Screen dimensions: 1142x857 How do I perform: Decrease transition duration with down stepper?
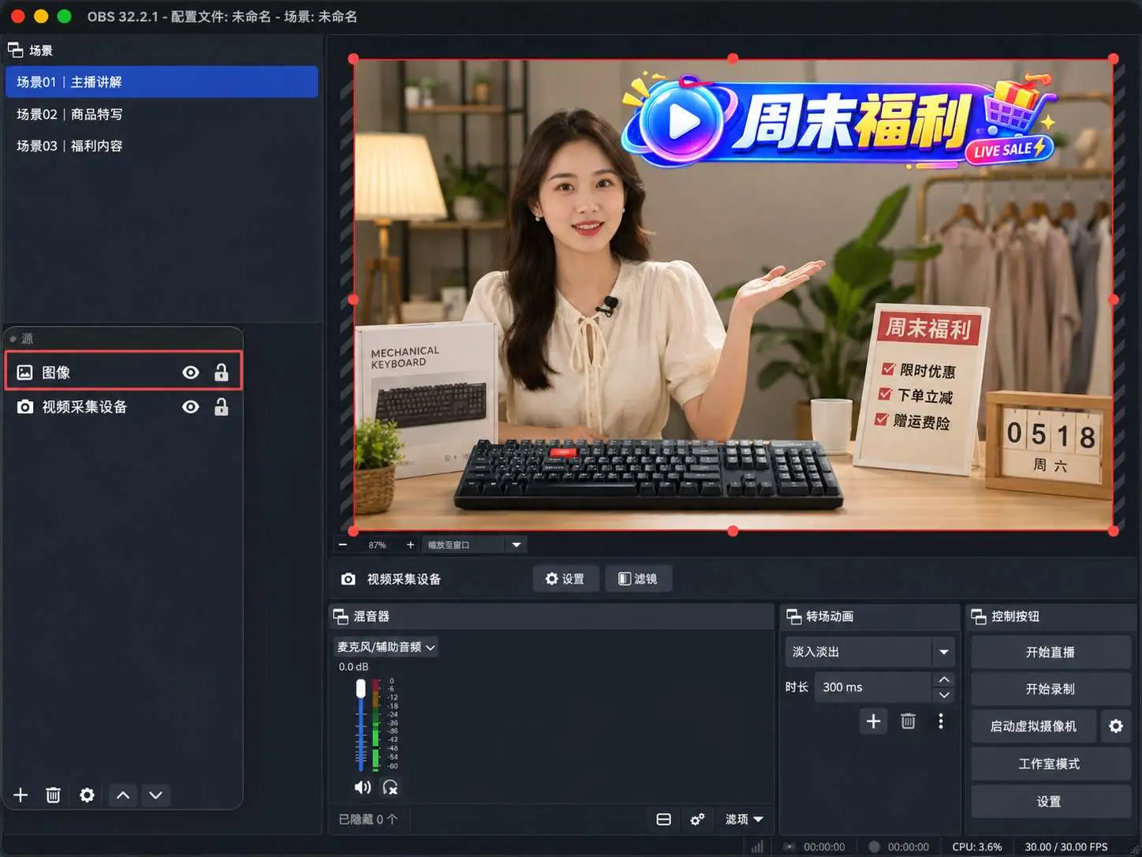point(944,695)
